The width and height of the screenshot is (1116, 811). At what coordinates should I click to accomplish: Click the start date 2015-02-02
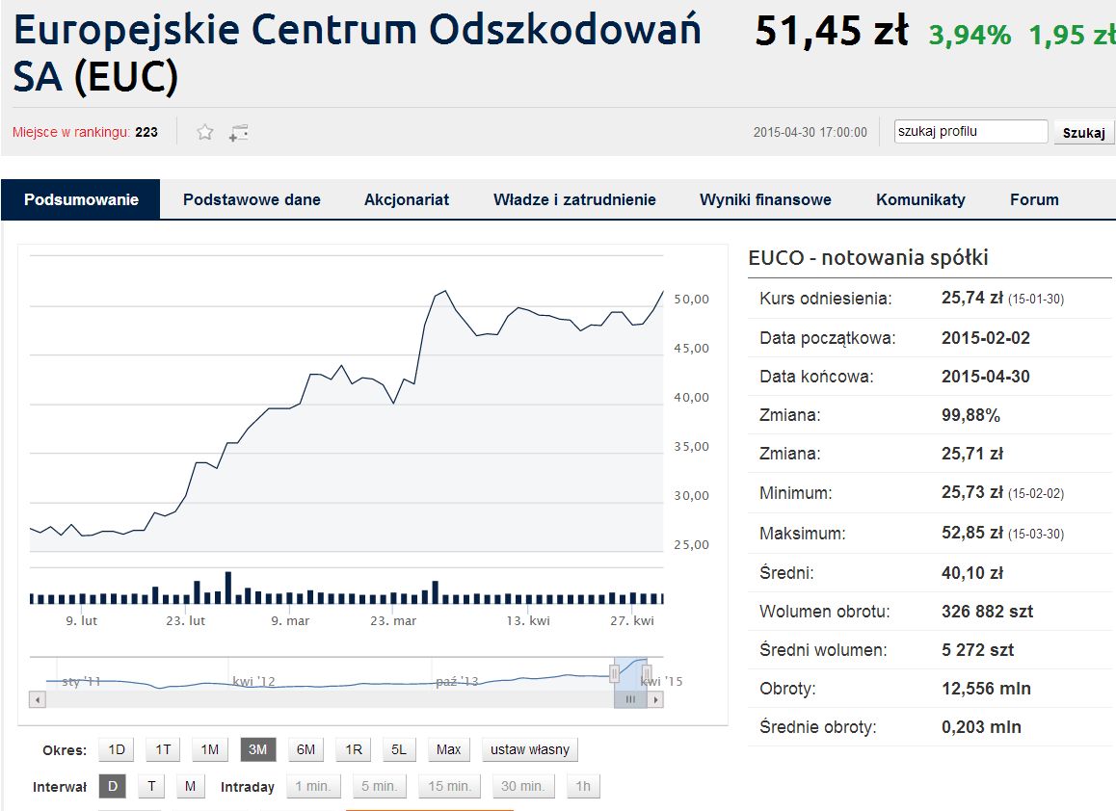(986, 338)
